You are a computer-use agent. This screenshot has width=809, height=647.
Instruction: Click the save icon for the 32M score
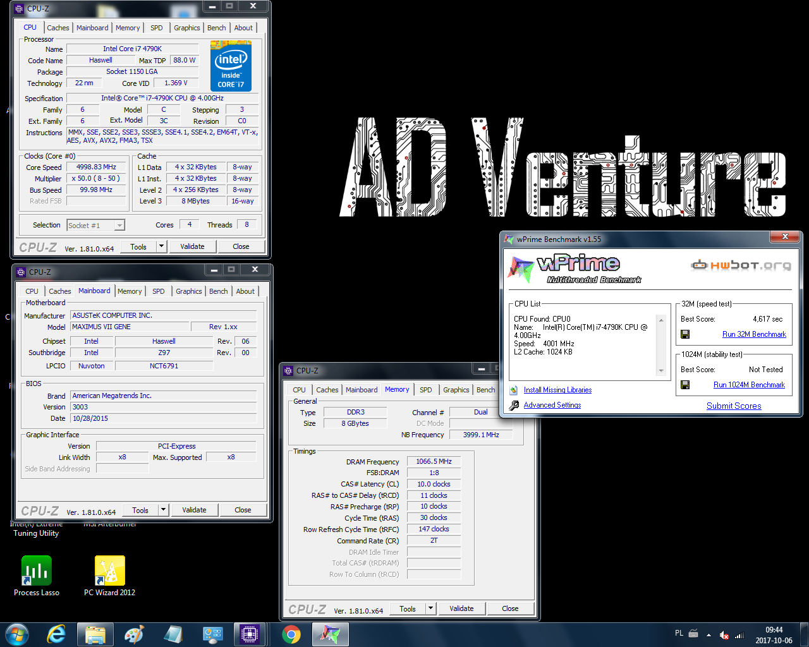(x=685, y=334)
